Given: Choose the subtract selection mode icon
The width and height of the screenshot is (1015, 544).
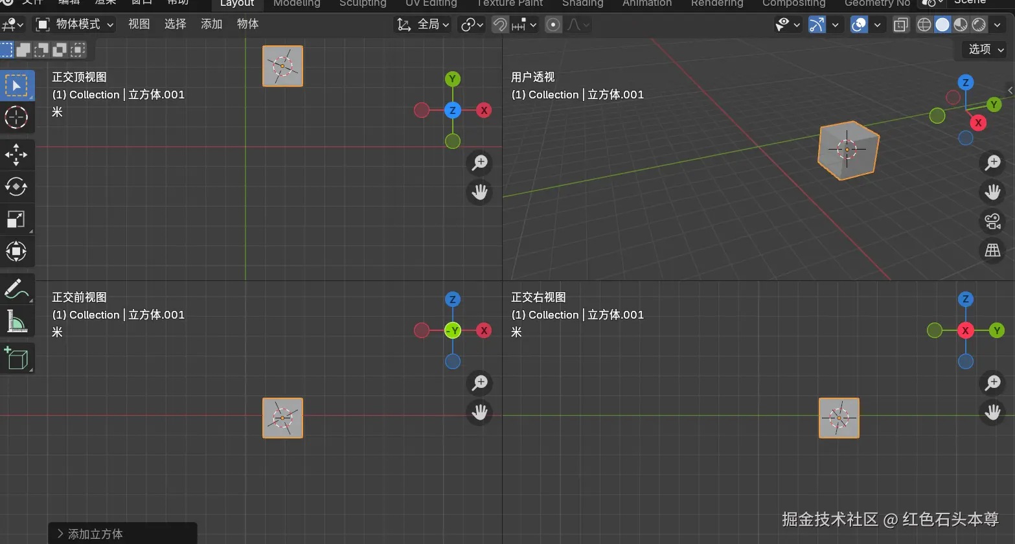Looking at the screenshot, I should point(41,49).
